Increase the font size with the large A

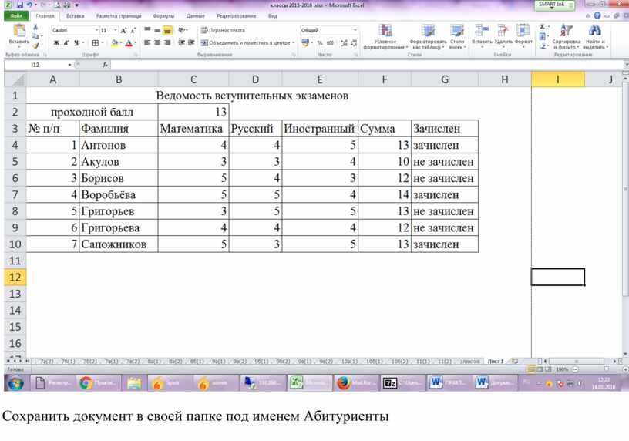(123, 30)
